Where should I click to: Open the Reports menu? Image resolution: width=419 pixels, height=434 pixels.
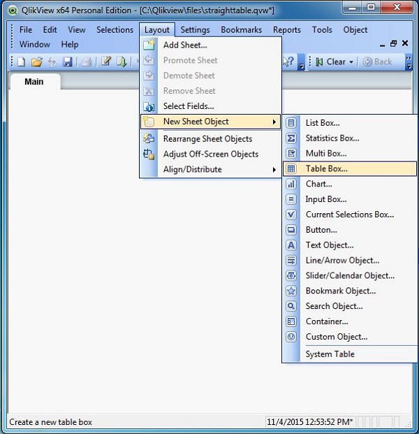(287, 29)
